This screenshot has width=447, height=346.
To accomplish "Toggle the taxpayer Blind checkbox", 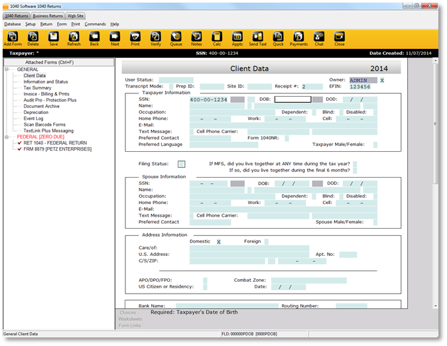I will pos(339,112).
